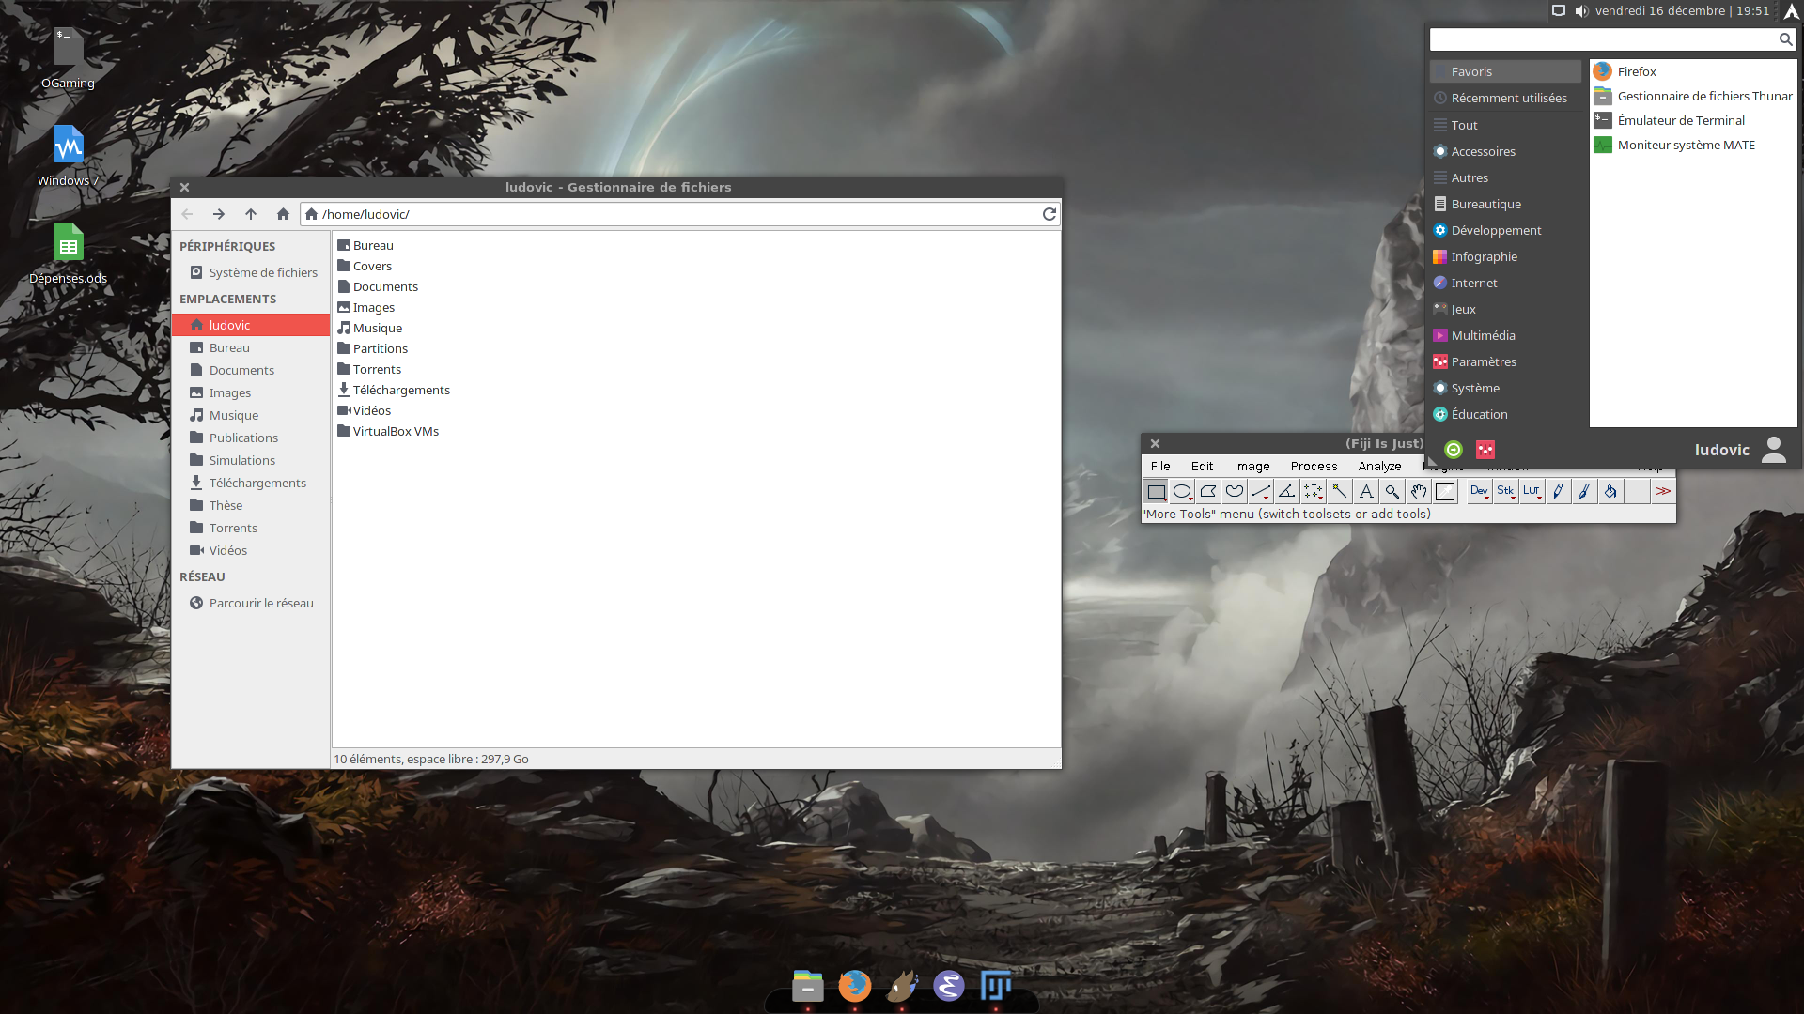The image size is (1804, 1014).
Task: Open the File menu in Fiji
Action: point(1160,466)
